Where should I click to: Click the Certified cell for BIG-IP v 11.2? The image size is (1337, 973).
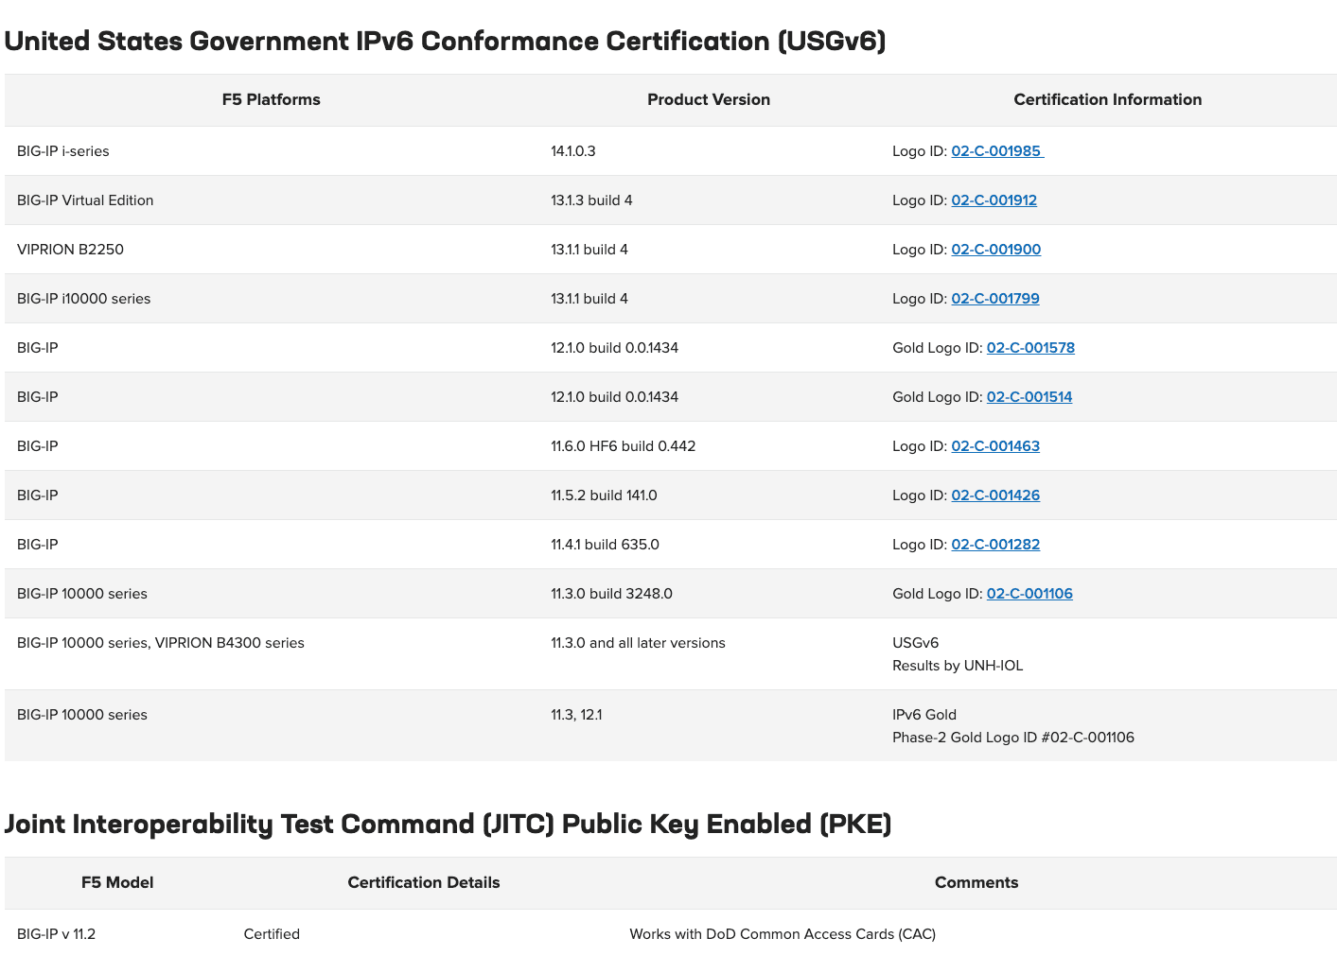pyautogui.click(x=272, y=933)
